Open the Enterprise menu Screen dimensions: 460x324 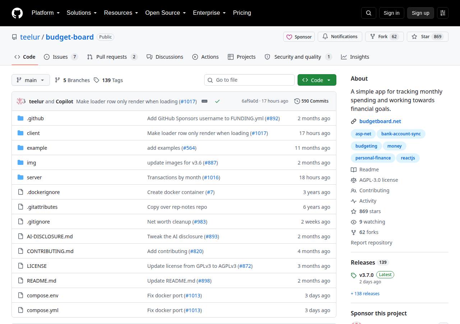click(209, 13)
